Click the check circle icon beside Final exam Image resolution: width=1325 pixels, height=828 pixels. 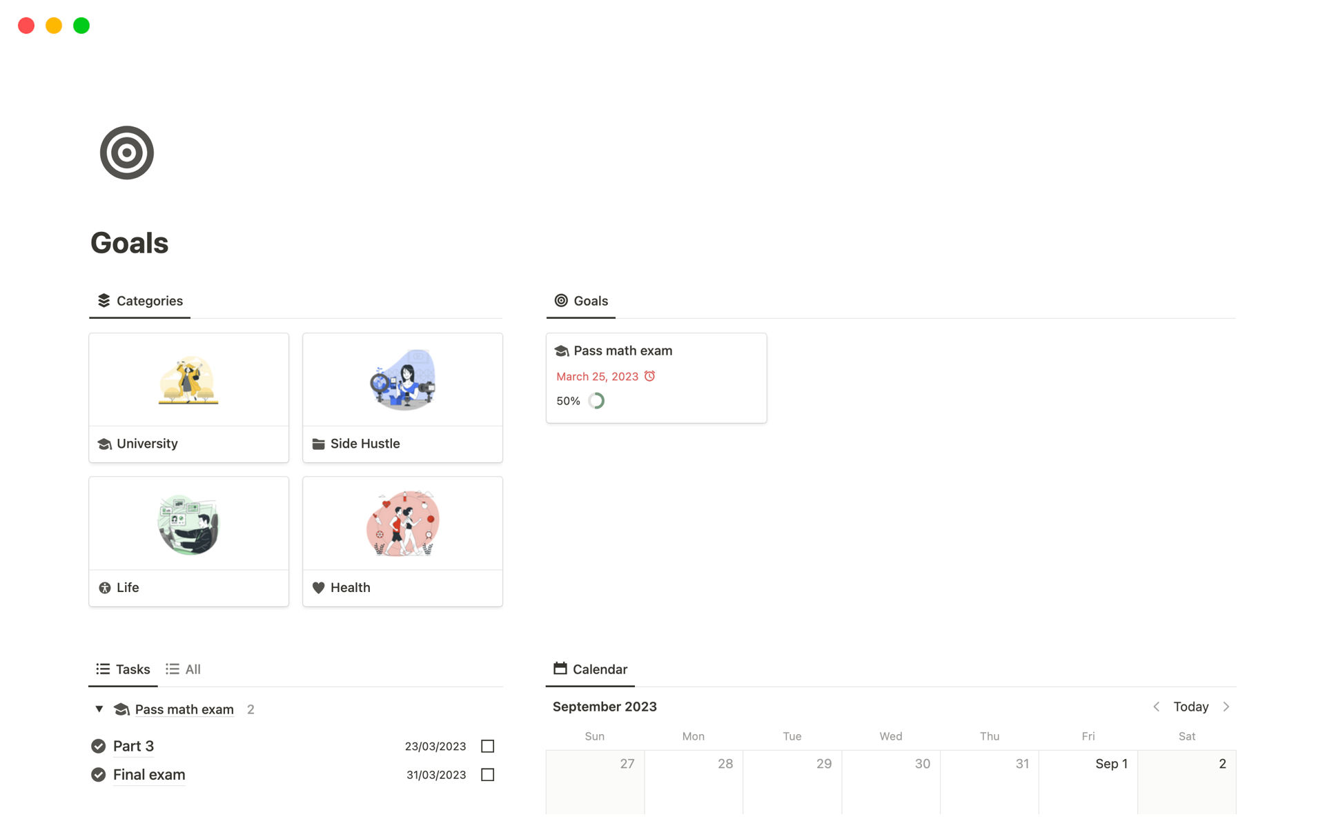coord(99,775)
